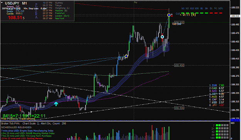Click the Tokyo session clock row
Image resolution: width=241 pixels, height=140 pixels.
point(52,5)
